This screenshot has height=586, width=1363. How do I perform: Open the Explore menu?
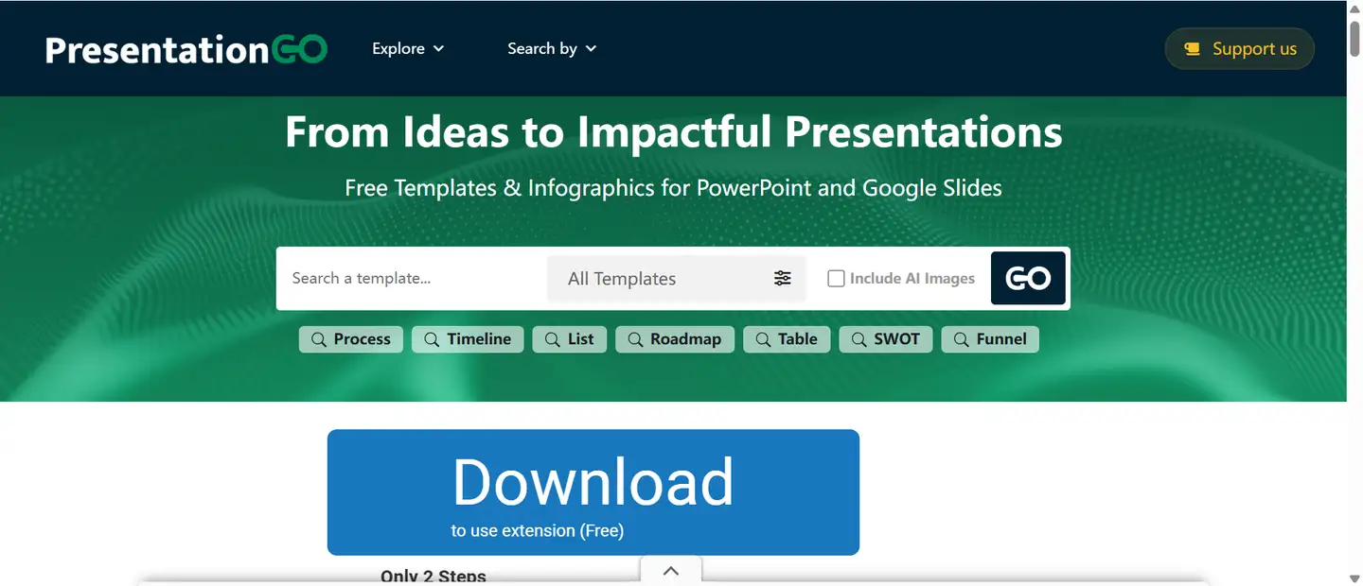(408, 48)
